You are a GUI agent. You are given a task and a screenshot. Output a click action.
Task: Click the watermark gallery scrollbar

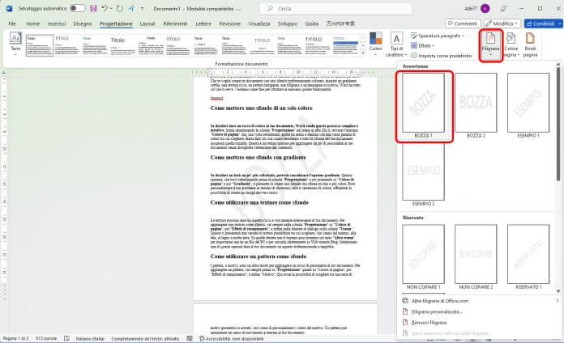coord(558,124)
